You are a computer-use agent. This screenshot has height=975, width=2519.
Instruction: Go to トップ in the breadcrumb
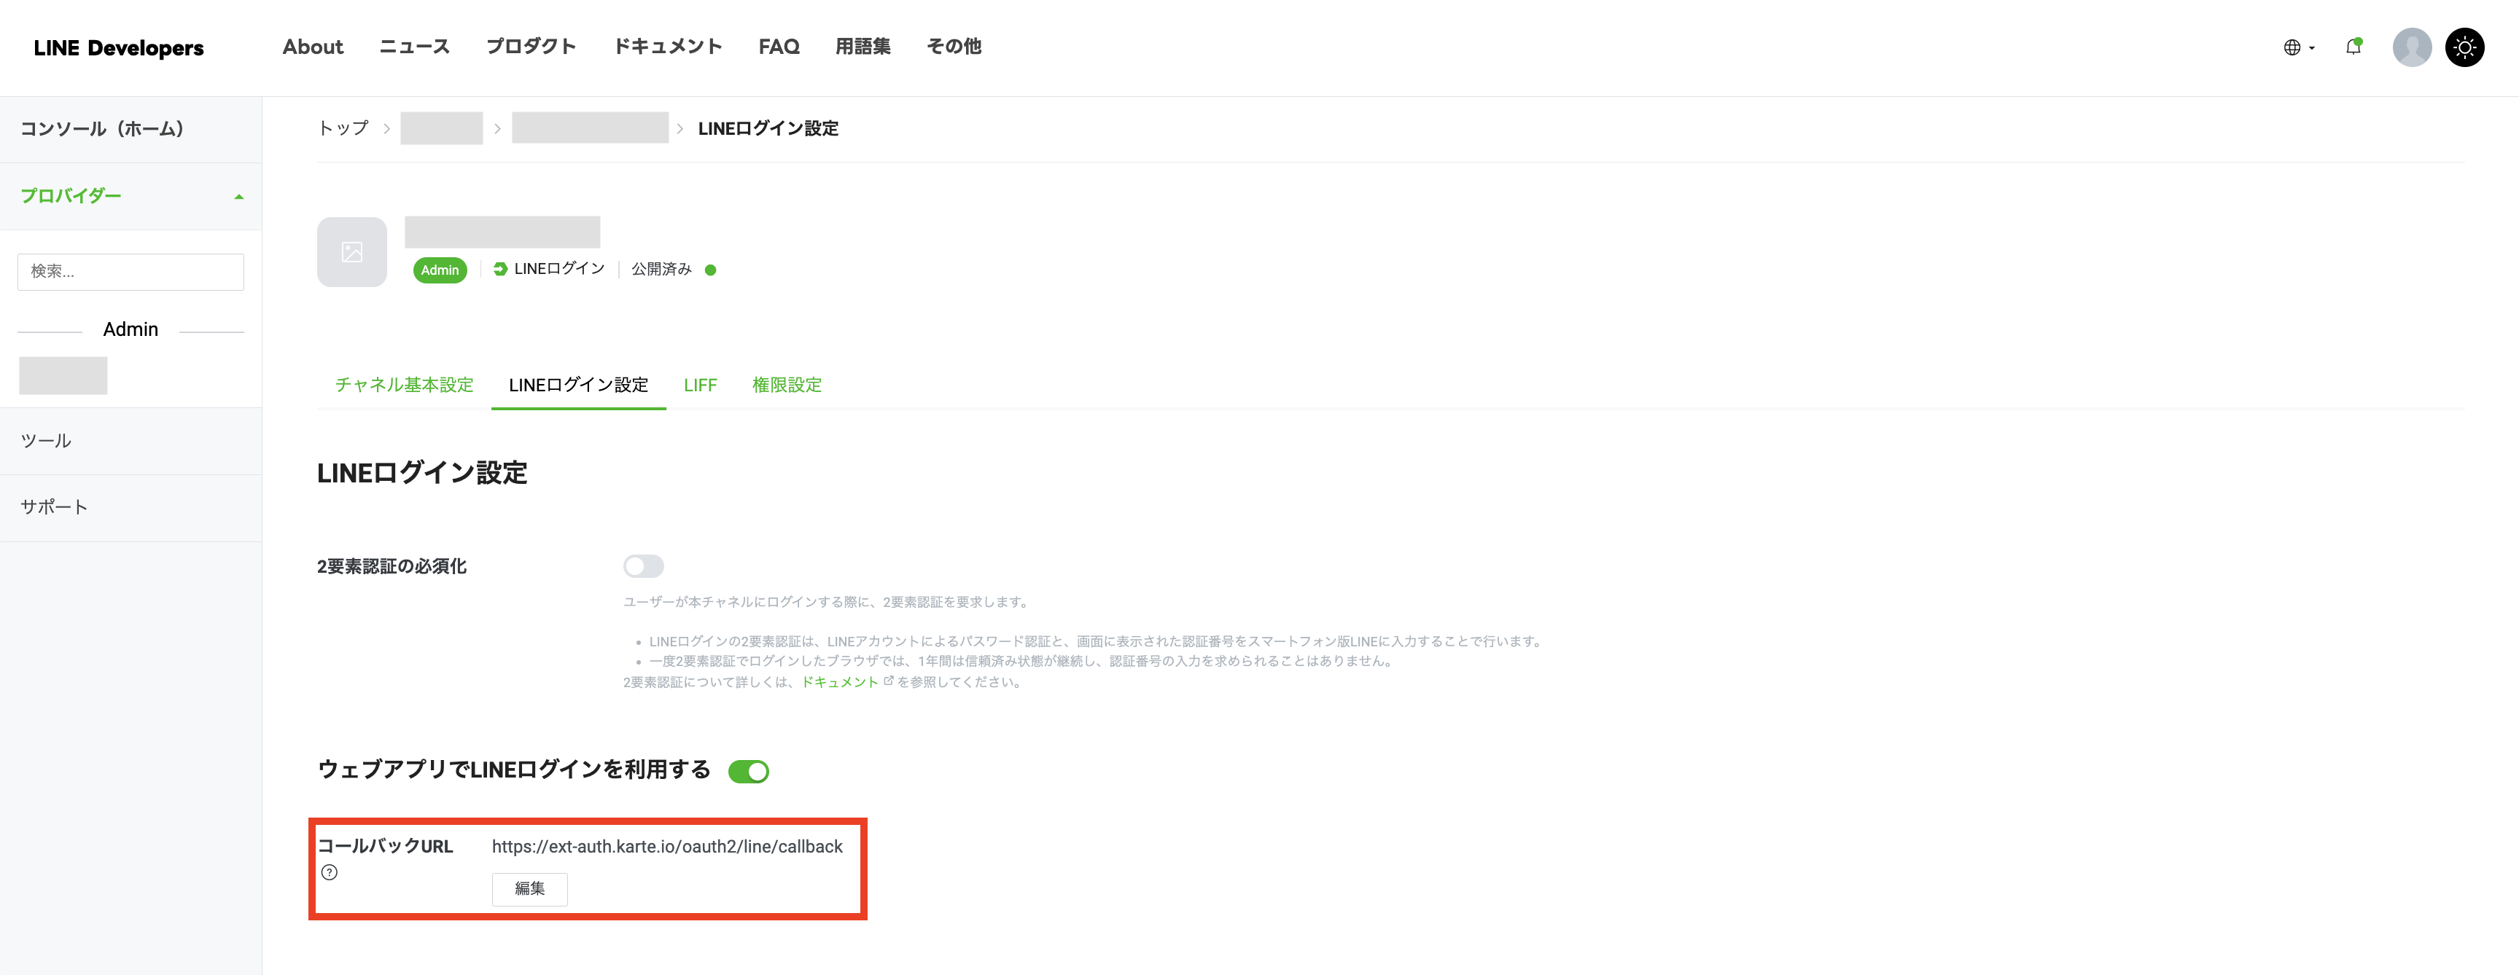[343, 128]
